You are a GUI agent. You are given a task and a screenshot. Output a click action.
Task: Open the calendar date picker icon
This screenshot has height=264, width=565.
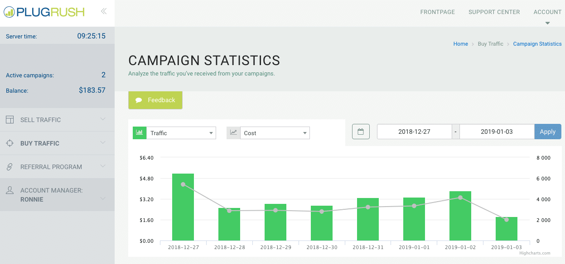point(361,132)
